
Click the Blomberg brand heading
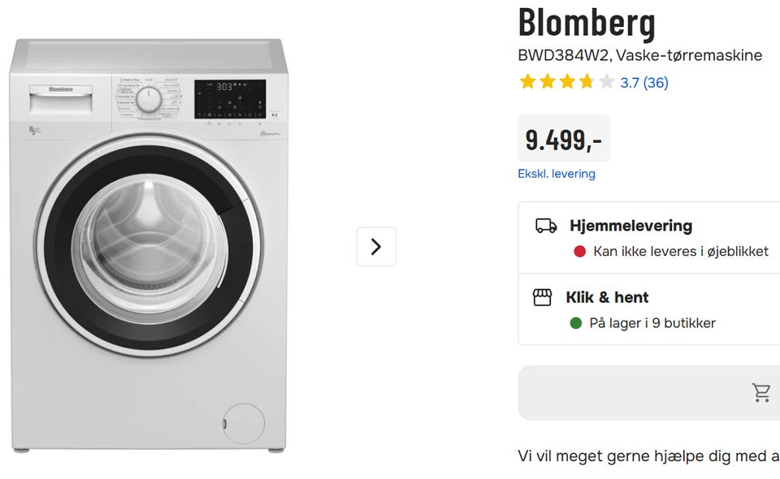[587, 23]
